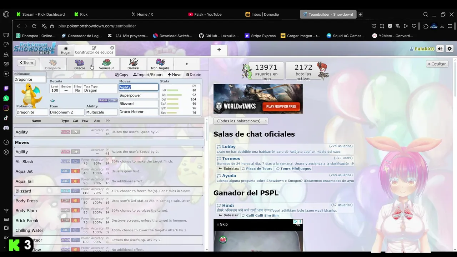
Task: Open the browser main menu logo icon
Action: [x=6, y=14]
